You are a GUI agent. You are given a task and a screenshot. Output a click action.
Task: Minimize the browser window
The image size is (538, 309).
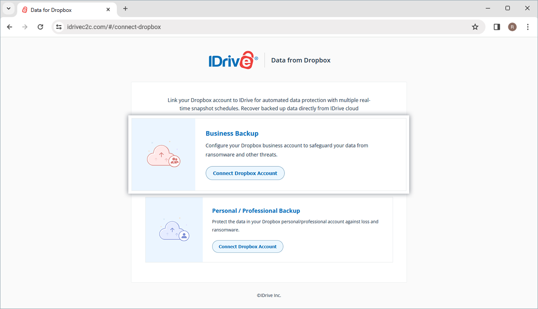coord(488,8)
